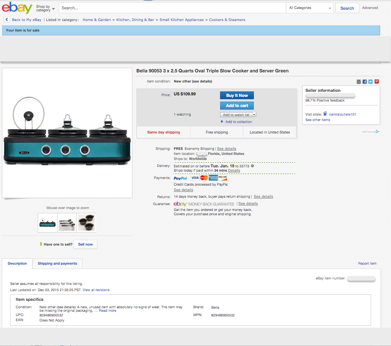Go Back to My eBay
Screen dimensions: 391x346
pos(26,20)
